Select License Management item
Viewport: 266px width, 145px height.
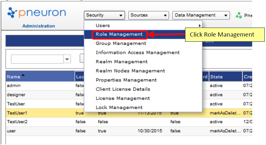[x=123, y=98]
